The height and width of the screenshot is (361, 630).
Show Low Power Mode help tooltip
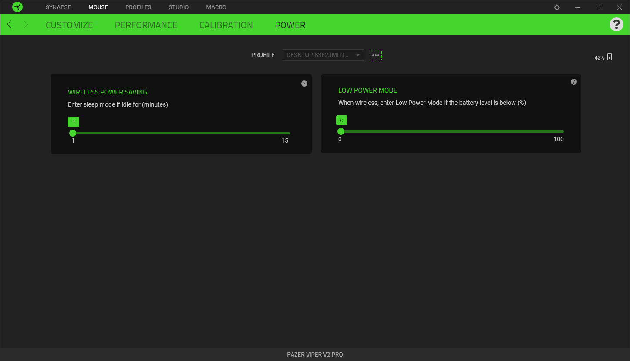[574, 82]
